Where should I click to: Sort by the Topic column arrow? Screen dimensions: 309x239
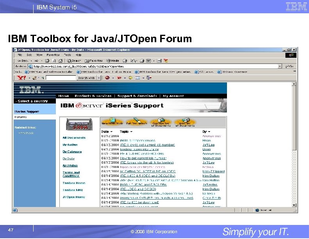(x=131, y=132)
